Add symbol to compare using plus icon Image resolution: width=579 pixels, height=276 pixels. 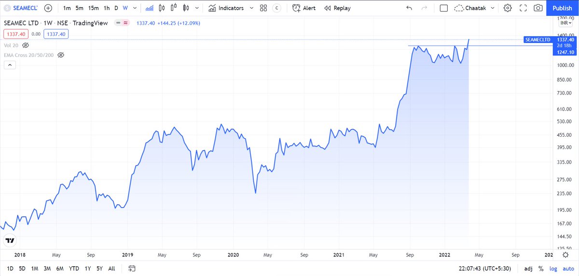click(48, 8)
